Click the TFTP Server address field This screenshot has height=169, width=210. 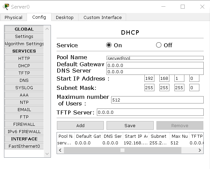click(x=150, y=112)
